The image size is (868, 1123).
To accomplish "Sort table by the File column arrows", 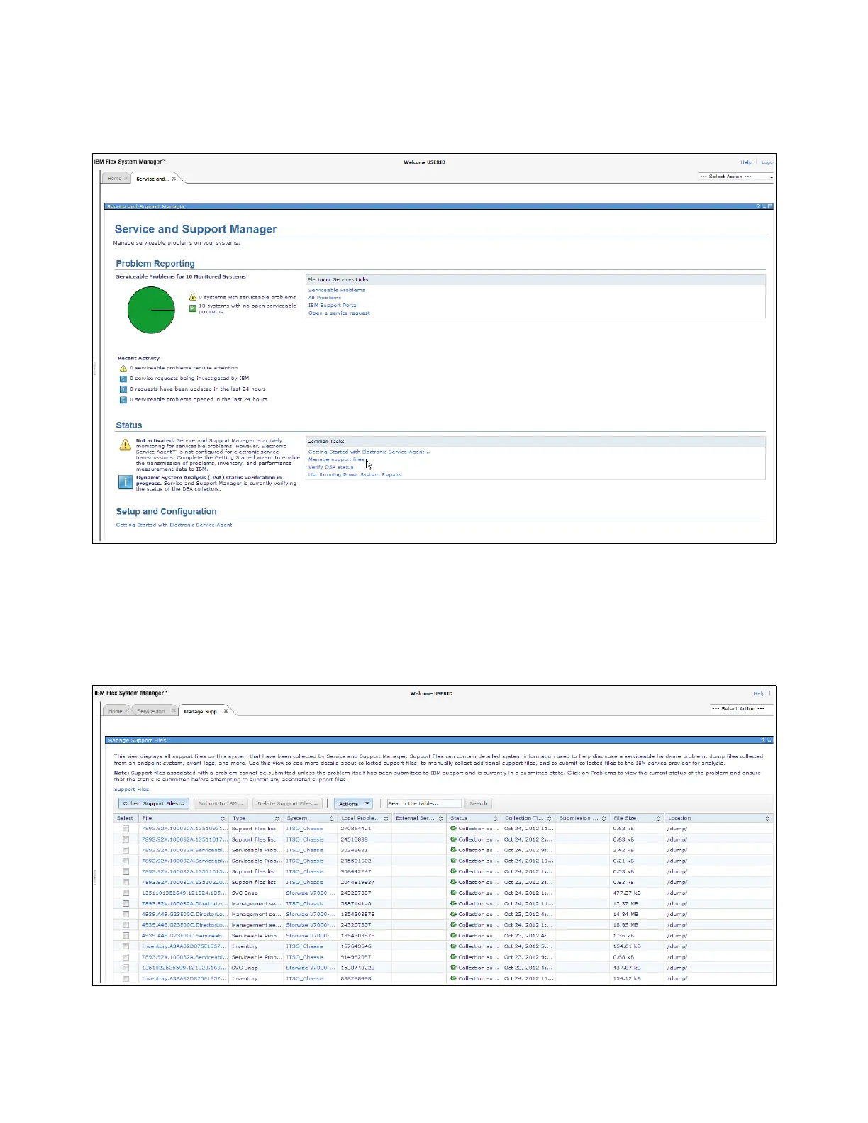I will 223,818.
